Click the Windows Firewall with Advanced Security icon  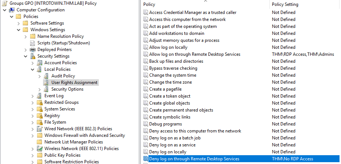point(40,135)
